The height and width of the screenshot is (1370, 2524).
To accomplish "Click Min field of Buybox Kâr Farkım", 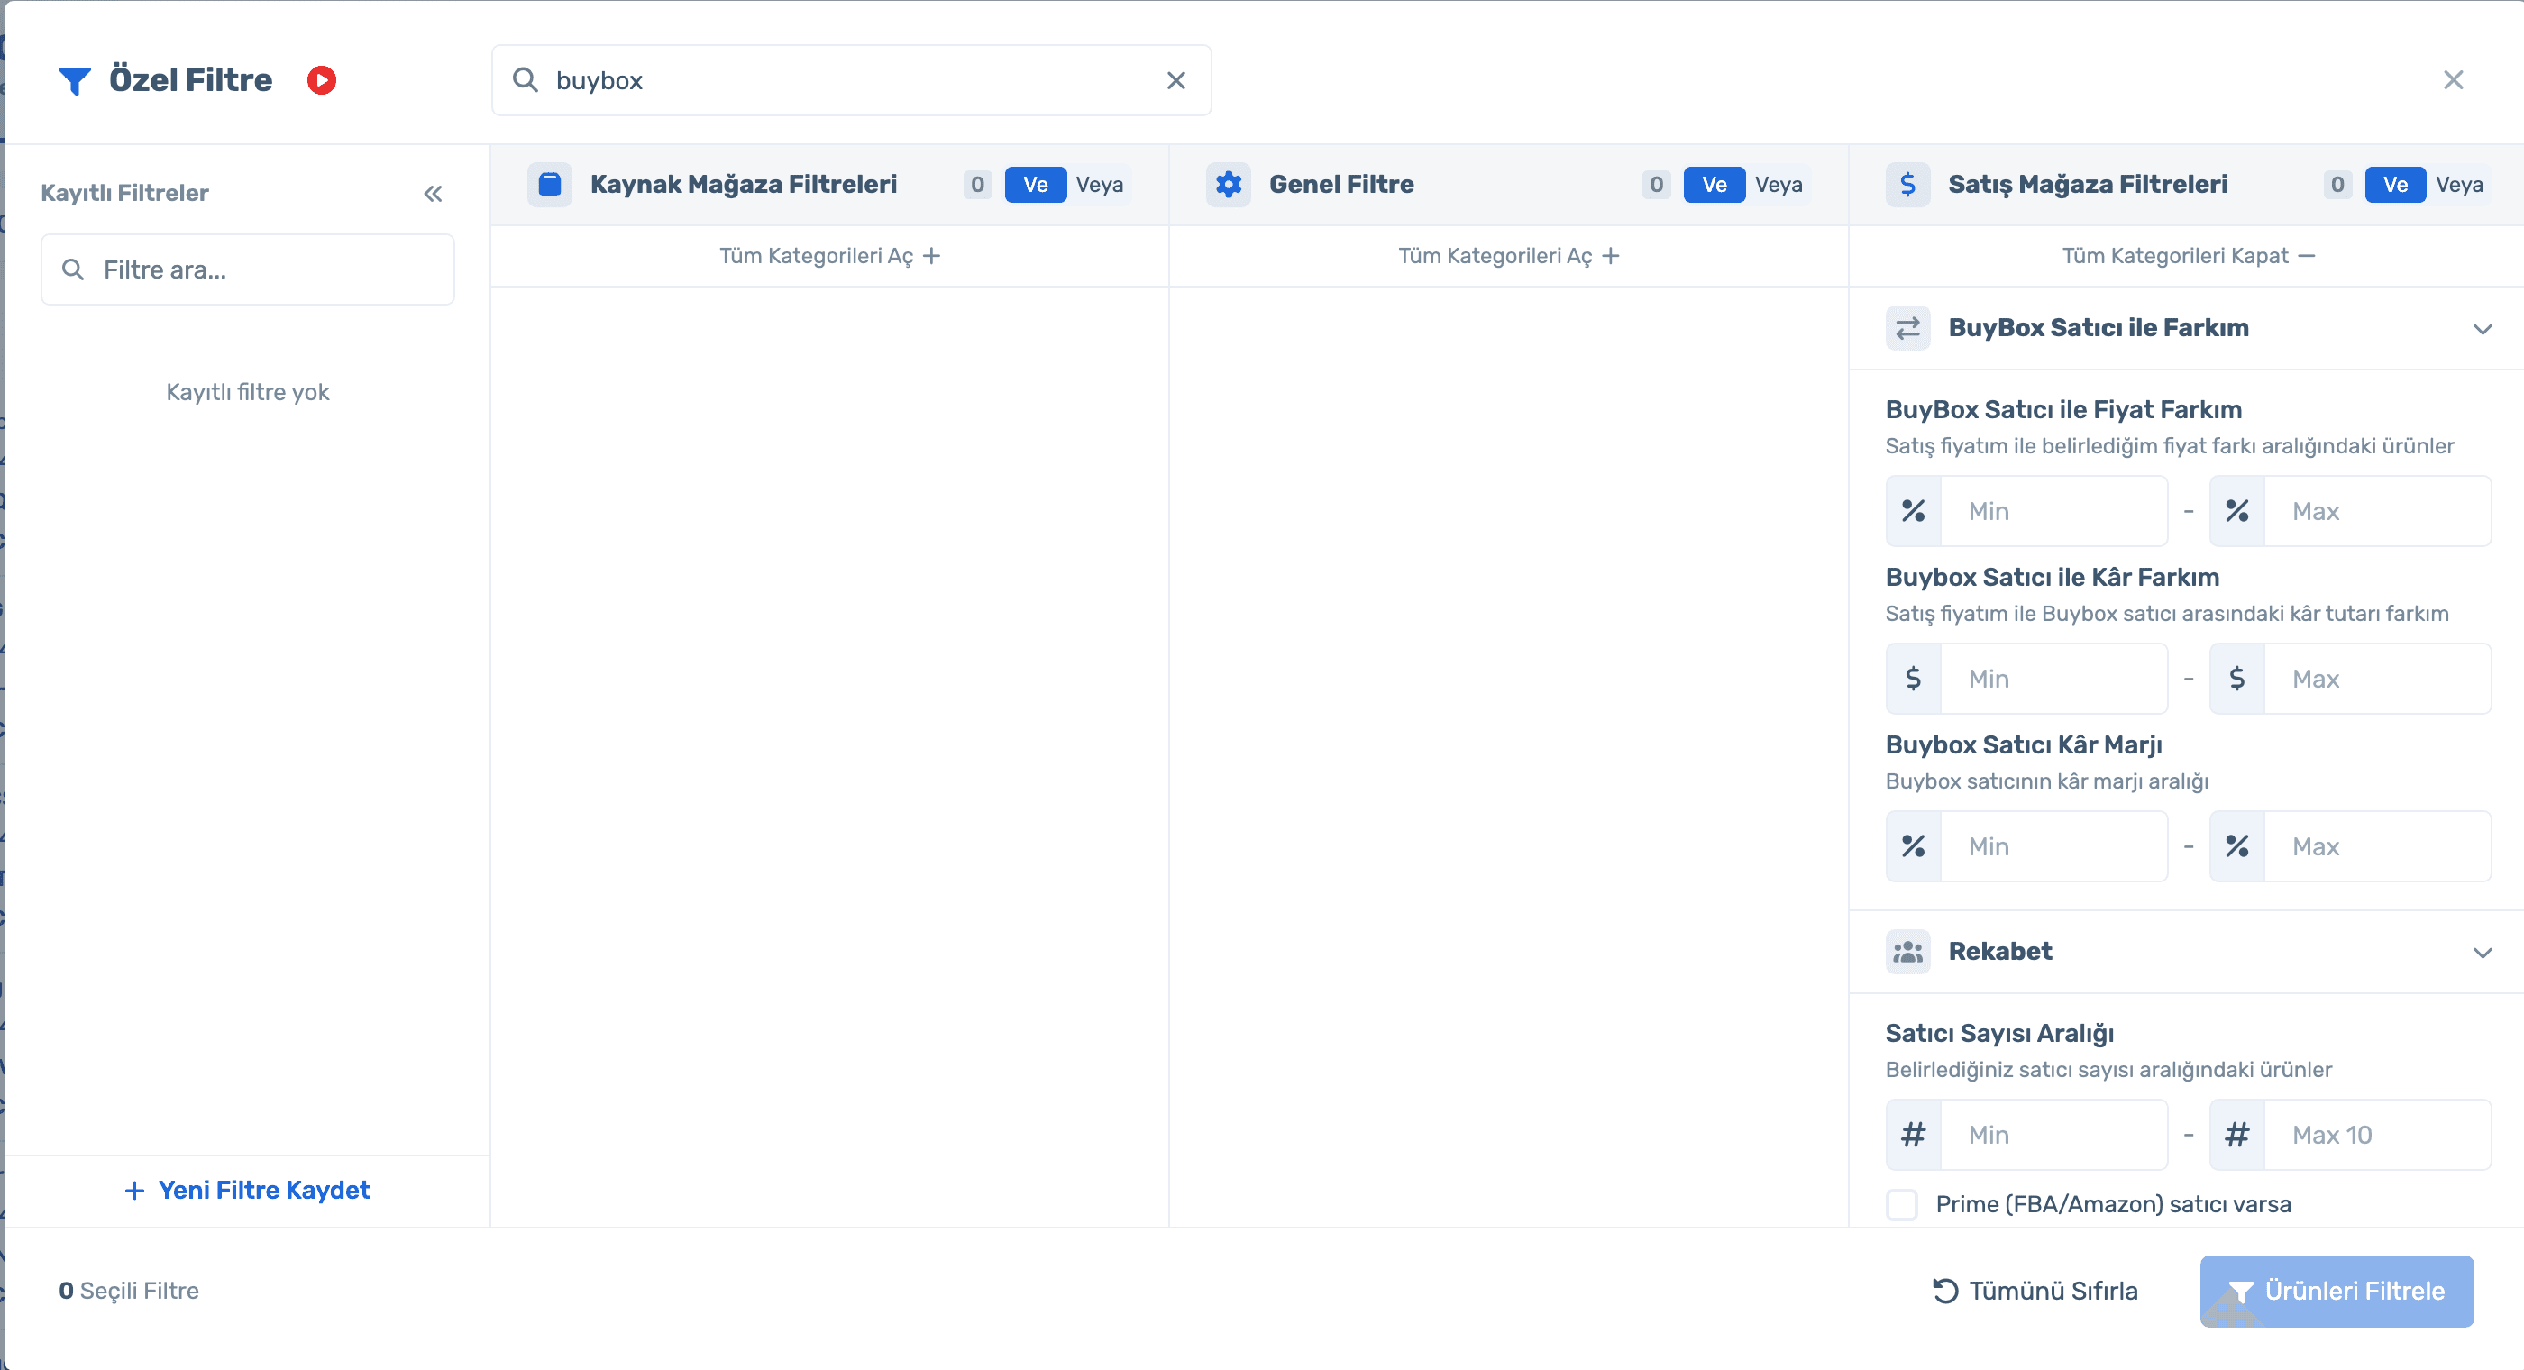I will click(2053, 679).
